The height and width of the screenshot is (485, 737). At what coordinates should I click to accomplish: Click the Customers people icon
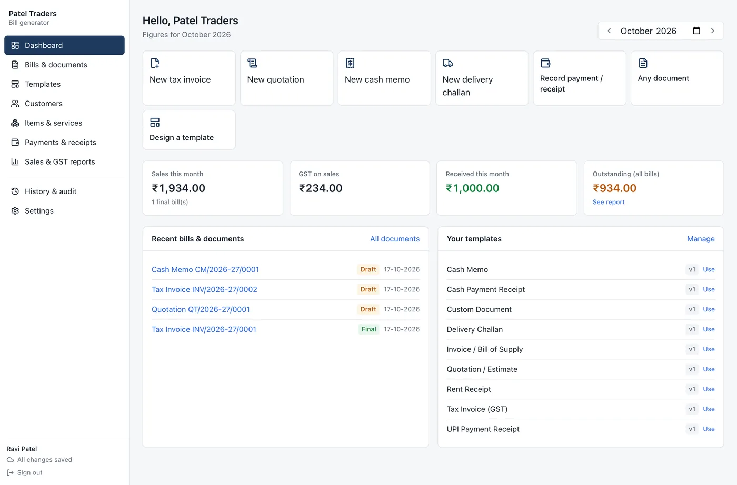coord(15,104)
